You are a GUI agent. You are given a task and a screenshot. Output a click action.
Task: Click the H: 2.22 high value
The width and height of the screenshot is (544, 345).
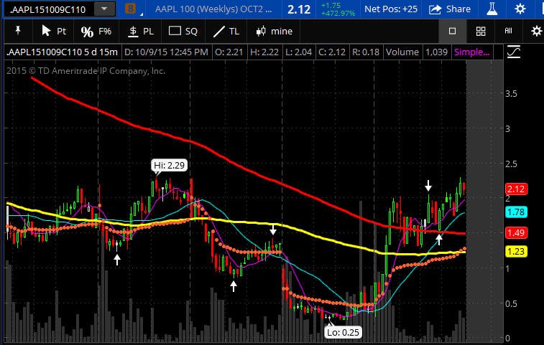click(264, 52)
